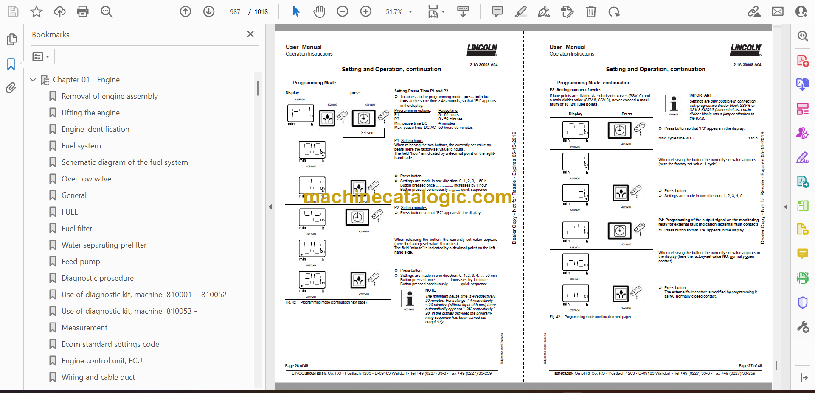
Task: Open 'Wiring and cable duct' bookmark
Action: 98,377
